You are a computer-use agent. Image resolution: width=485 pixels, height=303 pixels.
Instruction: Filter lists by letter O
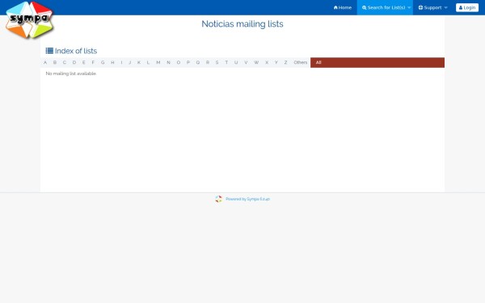coord(178,62)
